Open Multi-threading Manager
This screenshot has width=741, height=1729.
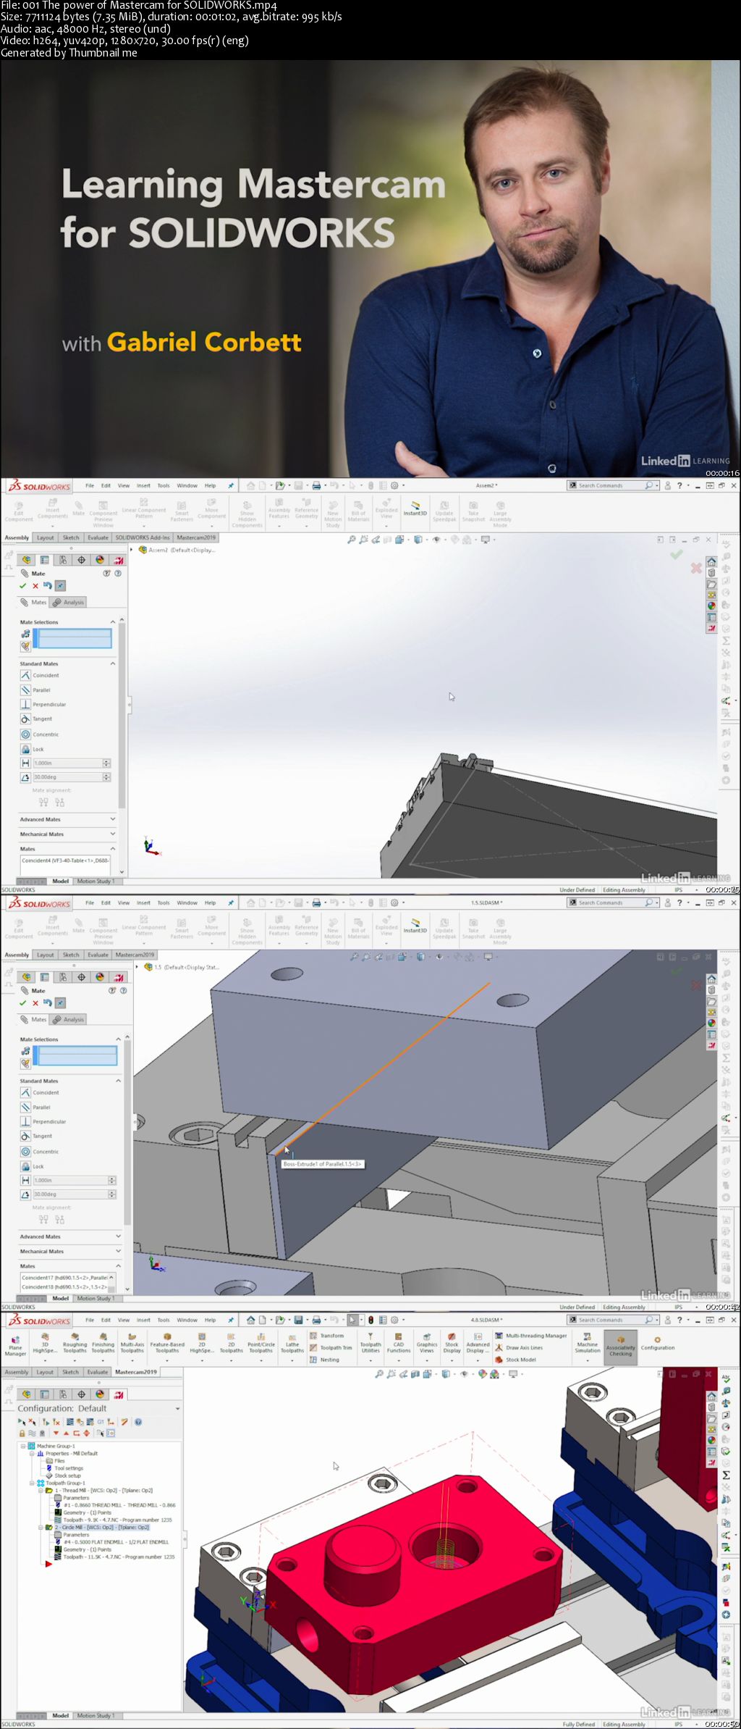(x=531, y=1336)
